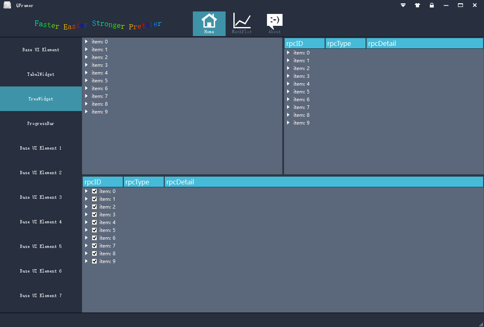Open Base UI Element 1 tab
The height and width of the screenshot is (327, 484).
point(41,148)
